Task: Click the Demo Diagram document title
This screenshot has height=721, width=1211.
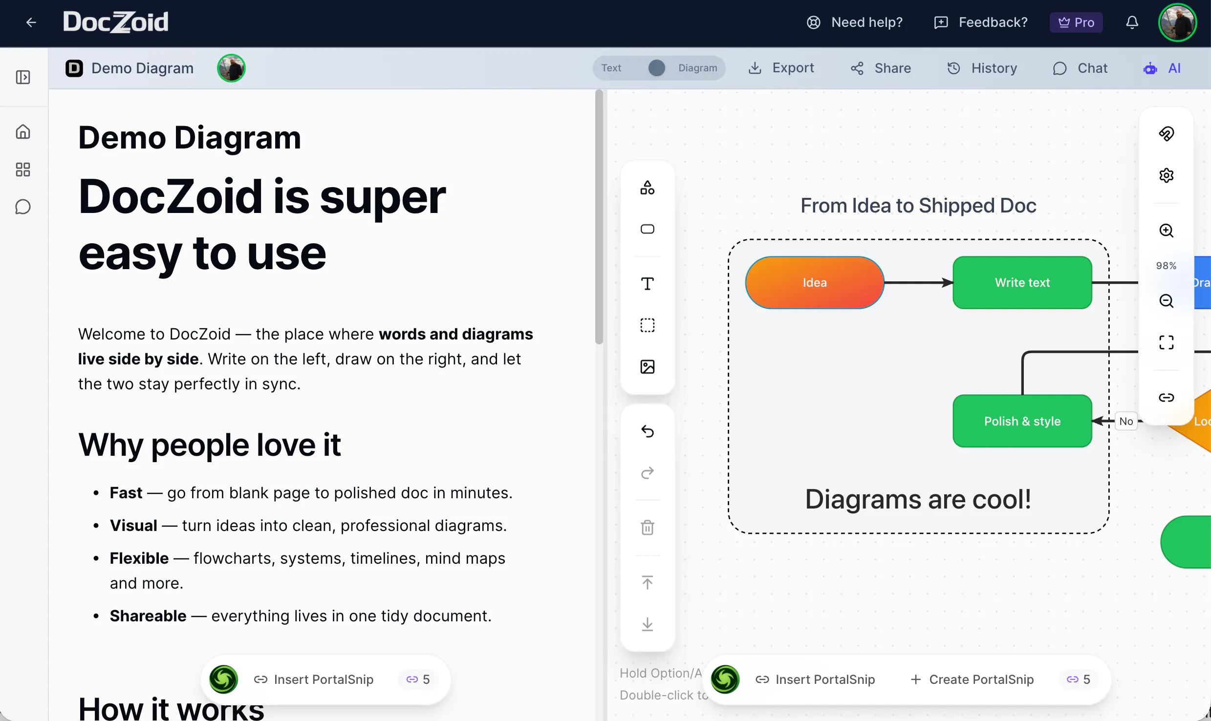Action: click(142, 68)
